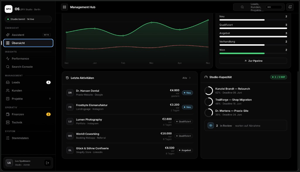The image size is (300, 172).
Task: Click the search magnifier icon
Action: (242, 7)
